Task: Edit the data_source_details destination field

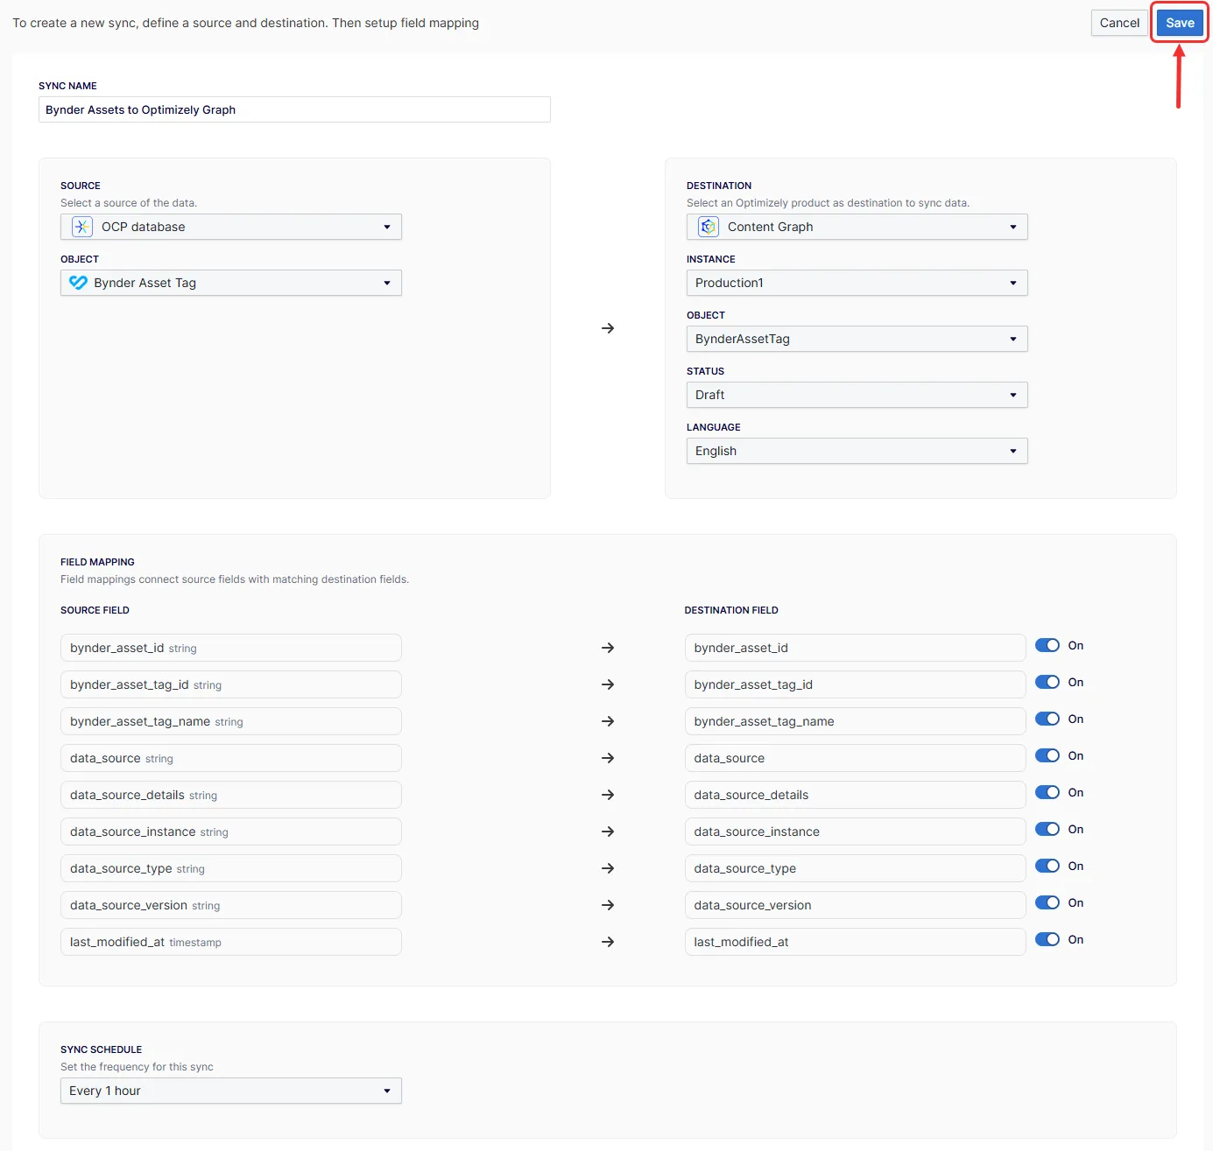Action: [x=855, y=795]
